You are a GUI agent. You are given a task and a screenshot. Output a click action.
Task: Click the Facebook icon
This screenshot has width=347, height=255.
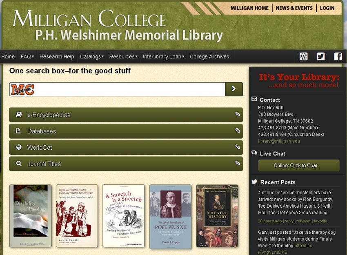click(x=338, y=56)
